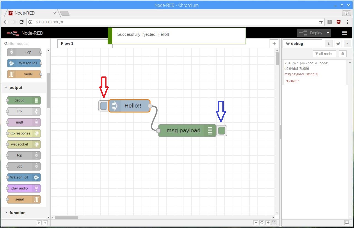Click the workspace vertical scrollbar thumb
This screenshot has height=228, width=354.
[x=277, y=59]
